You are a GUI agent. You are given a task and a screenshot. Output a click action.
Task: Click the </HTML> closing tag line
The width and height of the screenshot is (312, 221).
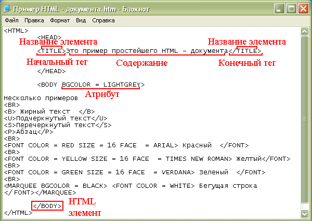(x=18, y=213)
